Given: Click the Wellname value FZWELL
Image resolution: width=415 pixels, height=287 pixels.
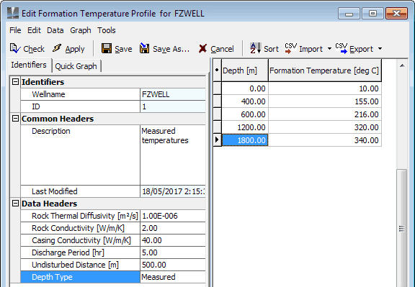Looking at the screenshot, I should tap(173, 94).
